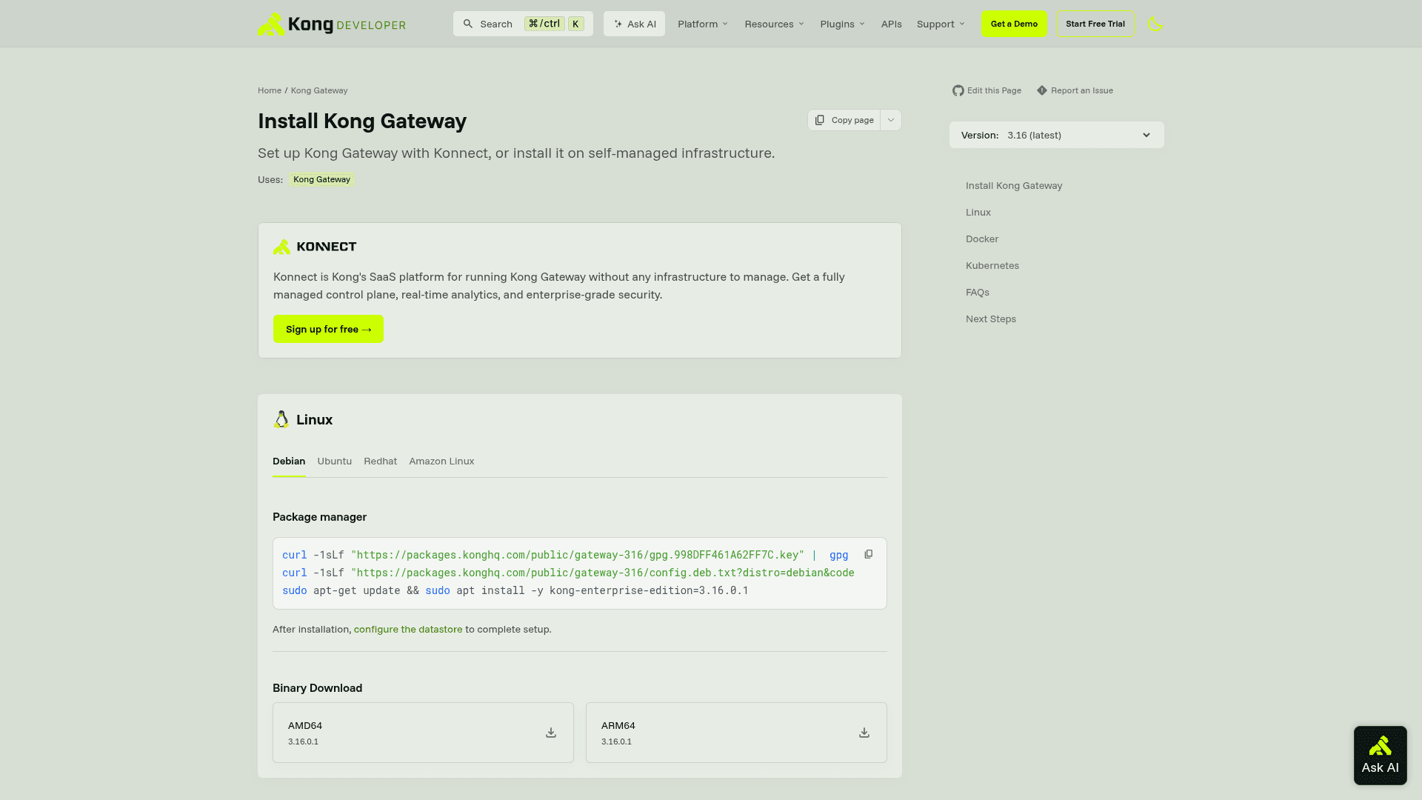Click the Copy page button
This screenshot has height=800, width=1422.
click(x=844, y=120)
